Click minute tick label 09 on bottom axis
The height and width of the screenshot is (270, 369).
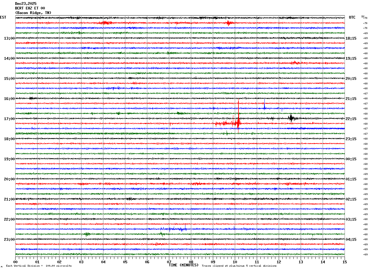pyautogui.click(x=213, y=262)
